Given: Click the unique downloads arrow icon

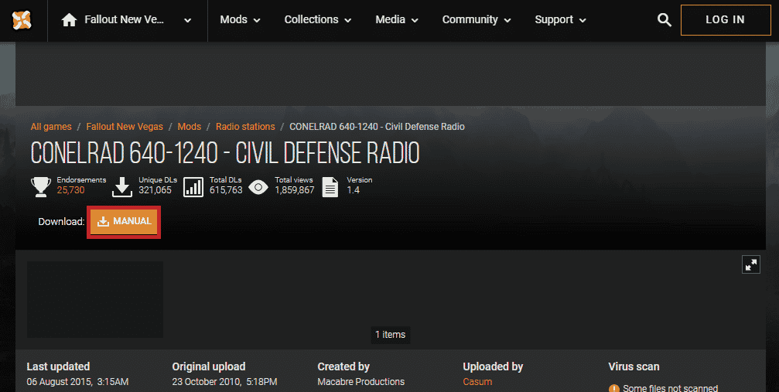Looking at the screenshot, I should point(122,187).
